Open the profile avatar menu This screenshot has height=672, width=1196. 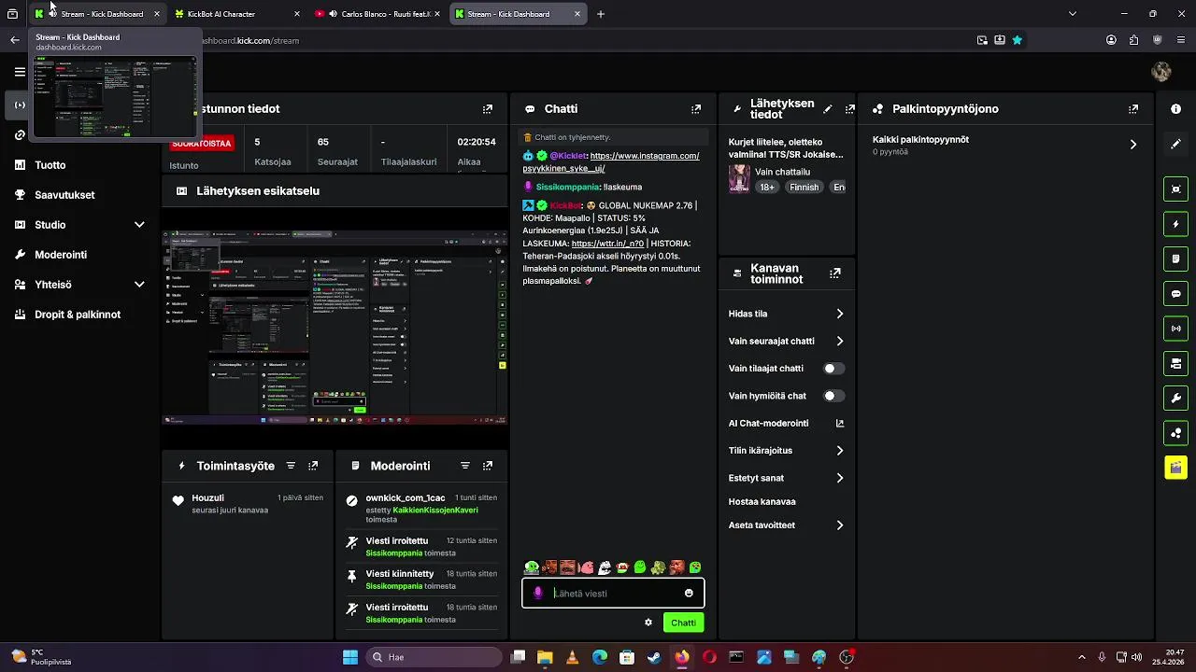point(1161,72)
